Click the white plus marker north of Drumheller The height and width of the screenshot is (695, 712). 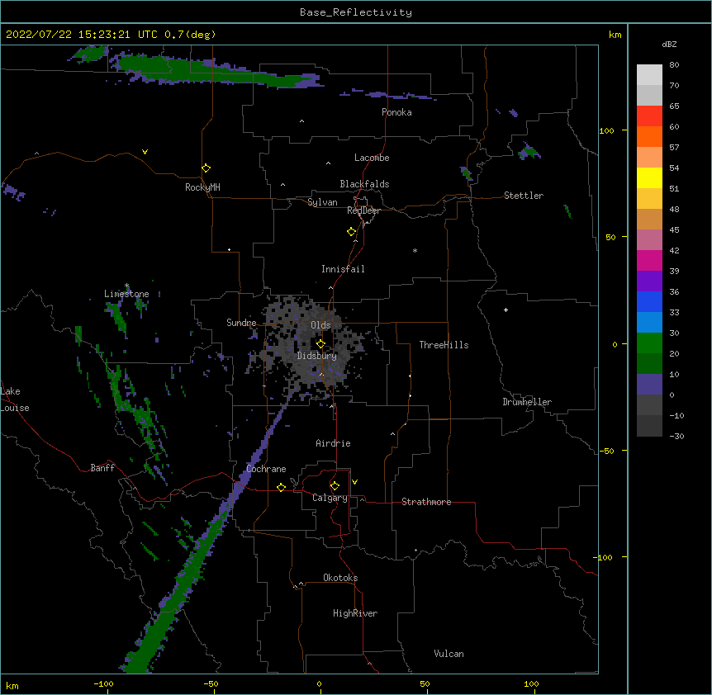click(x=506, y=310)
